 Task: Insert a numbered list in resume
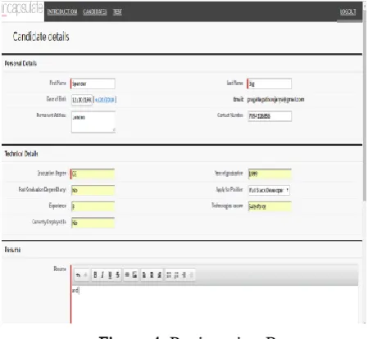(176, 275)
